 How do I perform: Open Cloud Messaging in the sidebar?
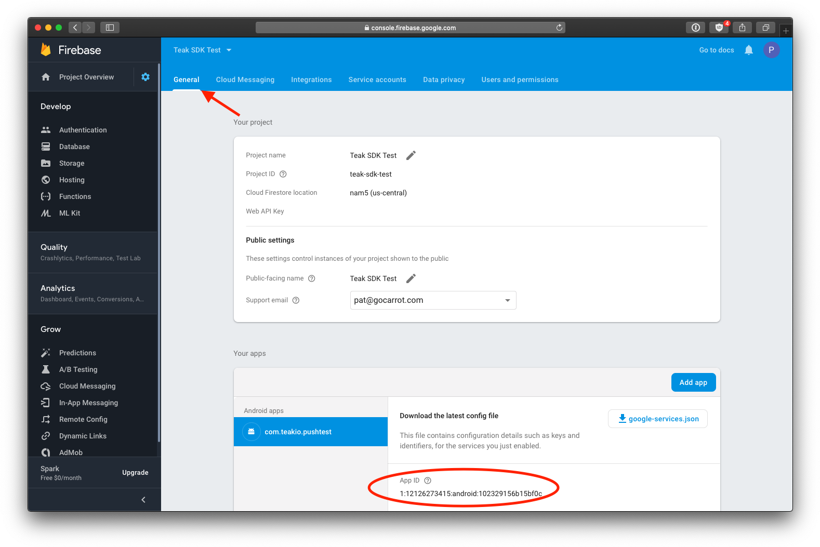87,386
